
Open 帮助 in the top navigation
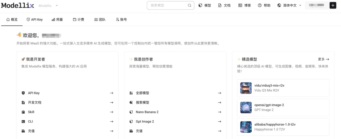click(264, 5)
